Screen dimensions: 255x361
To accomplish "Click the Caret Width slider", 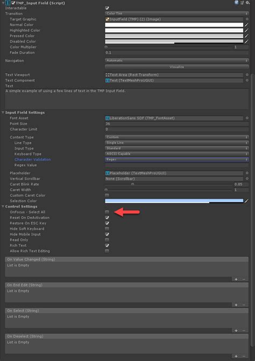I will click(x=168, y=190).
